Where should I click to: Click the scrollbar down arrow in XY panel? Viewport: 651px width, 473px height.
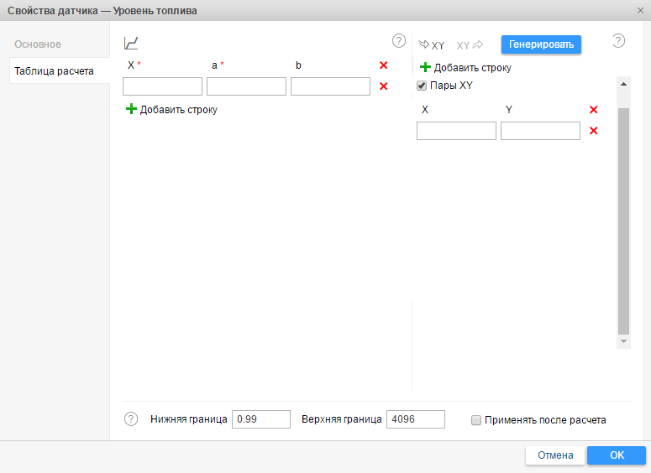(623, 342)
